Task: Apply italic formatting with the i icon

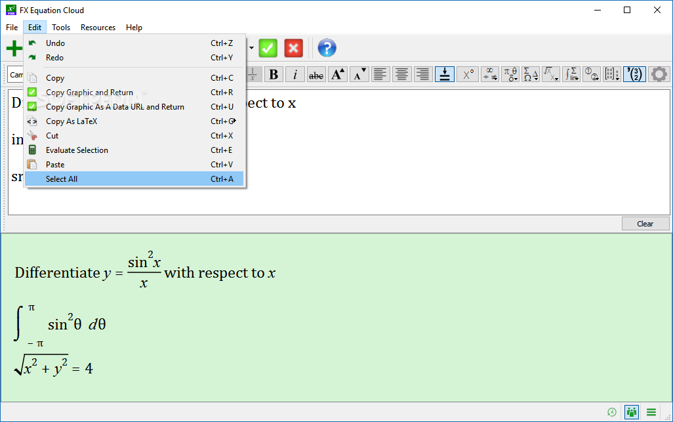Action: click(x=295, y=74)
